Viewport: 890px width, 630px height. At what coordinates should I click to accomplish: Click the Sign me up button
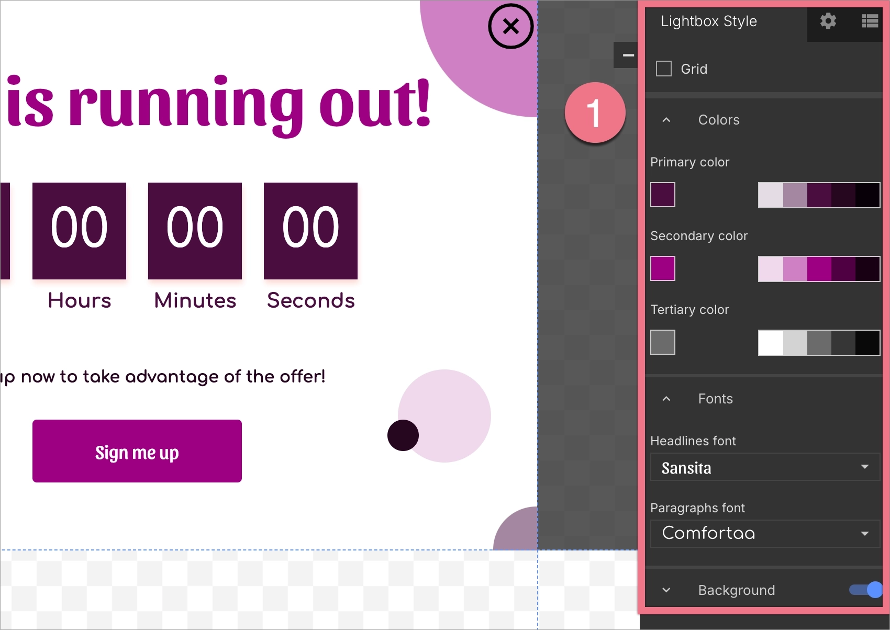pos(137,451)
